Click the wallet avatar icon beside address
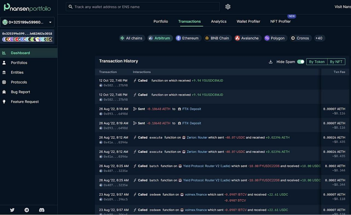Image resolution: width=351 pixels, height=215 pixels. (x=5, y=22)
